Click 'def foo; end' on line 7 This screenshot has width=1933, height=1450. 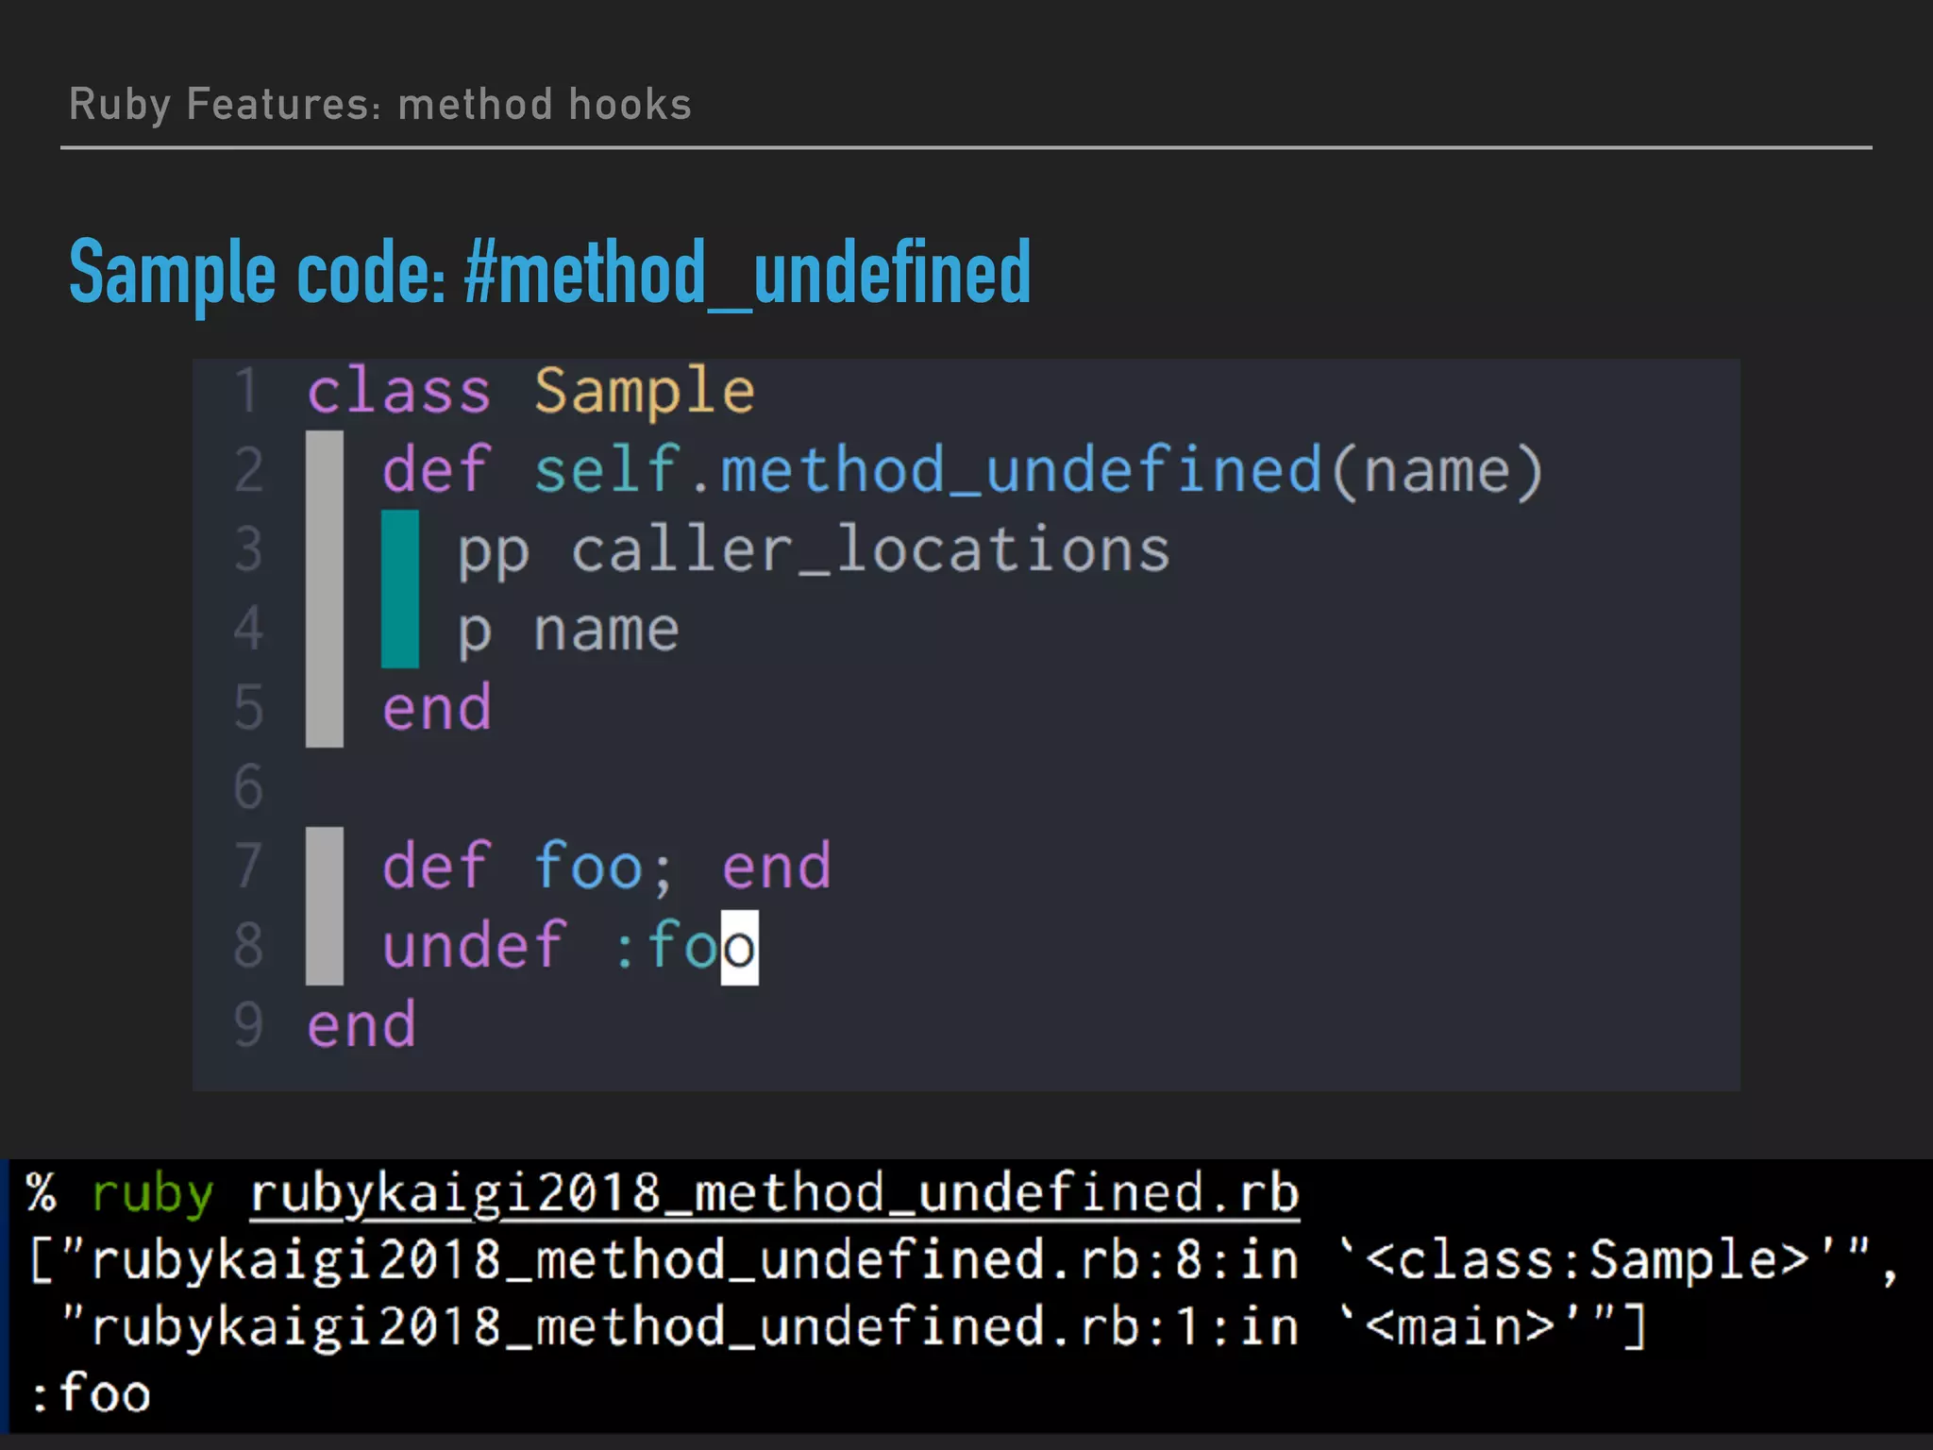(606, 866)
